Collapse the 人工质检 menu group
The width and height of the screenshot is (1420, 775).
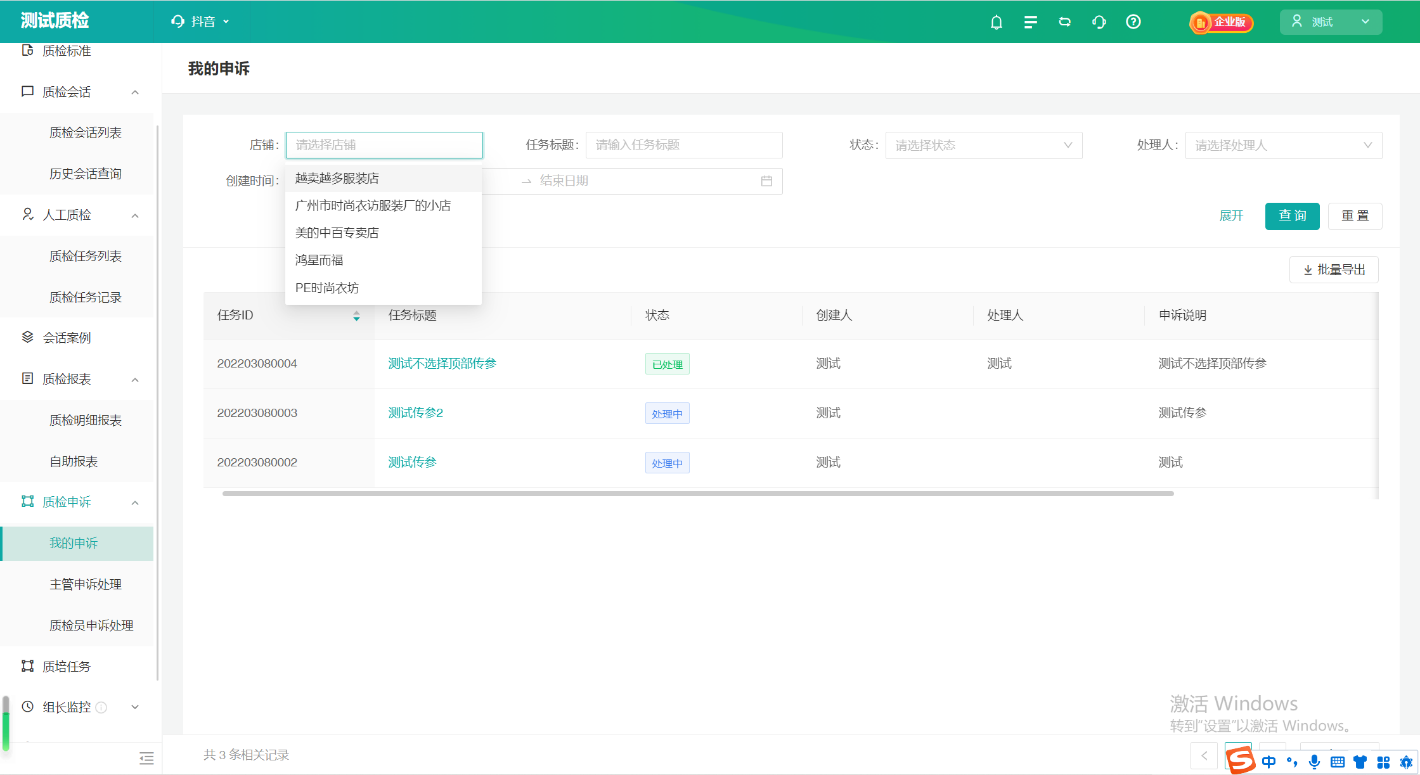pyautogui.click(x=135, y=215)
